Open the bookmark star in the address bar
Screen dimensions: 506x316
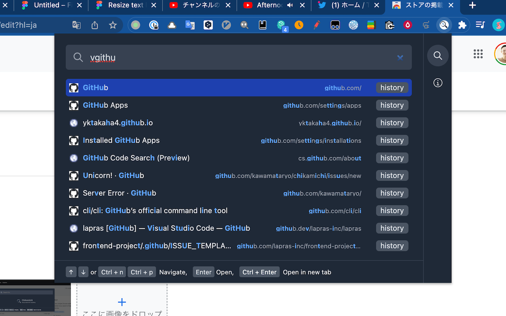tap(113, 24)
